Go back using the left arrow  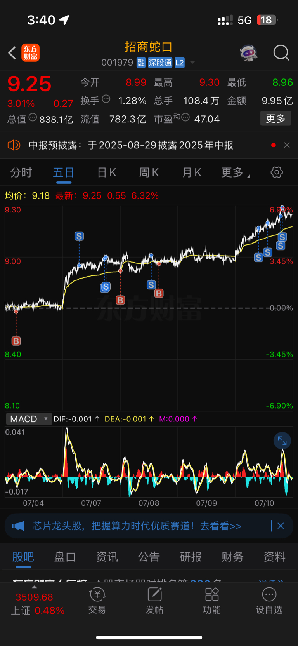(x=12, y=52)
